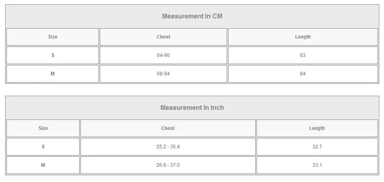Screen dimensions: 384x182
Task: Select the M size cell in Inch table
Action: coord(43,165)
